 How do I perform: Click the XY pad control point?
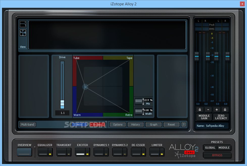coord(85,87)
